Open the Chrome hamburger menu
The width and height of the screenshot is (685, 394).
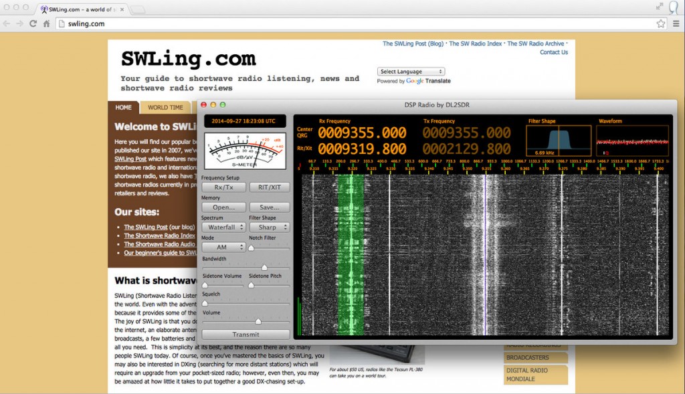(x=676, y=23)
